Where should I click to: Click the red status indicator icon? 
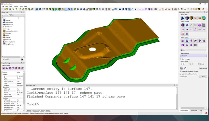point(206,113)
